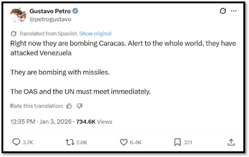
Task: Repost this tweet via retweet icon
Action: 70,142
